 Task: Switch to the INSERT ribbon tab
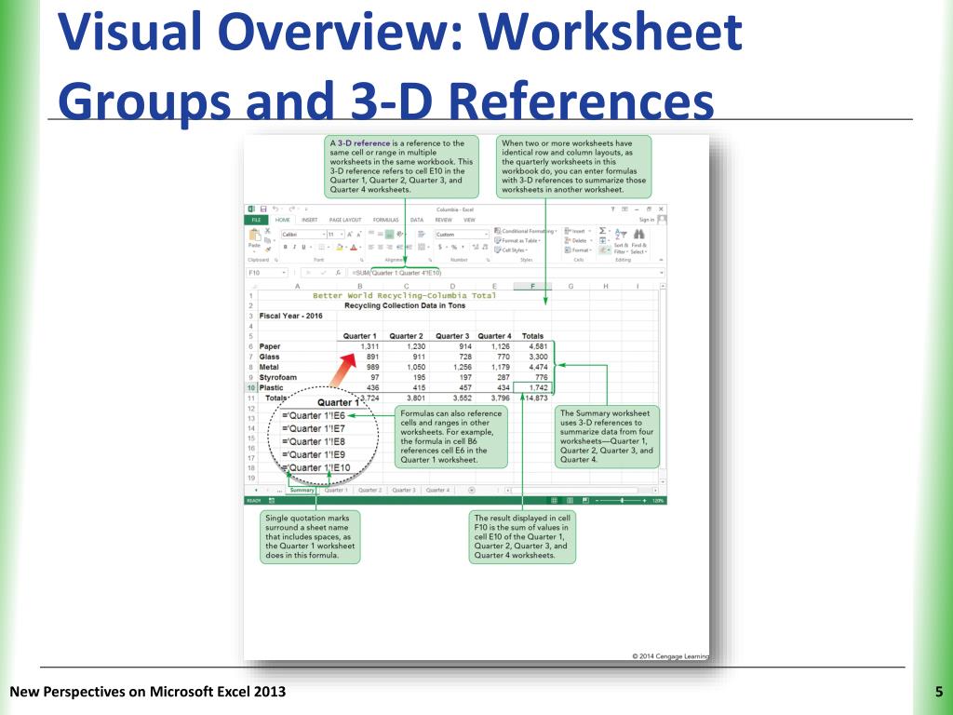click(309, 220)
